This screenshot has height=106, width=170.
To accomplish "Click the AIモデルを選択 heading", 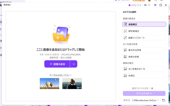I will coord(129,12).
